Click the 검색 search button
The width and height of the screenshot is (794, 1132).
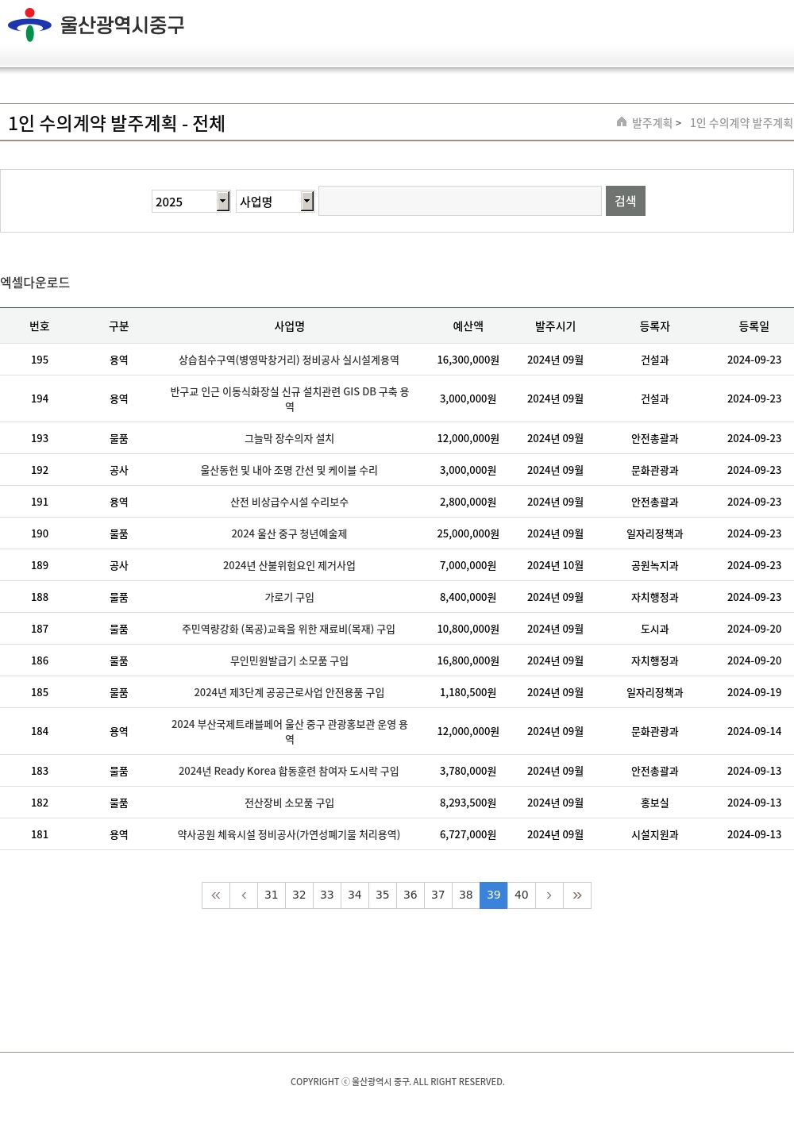[626, 201]
